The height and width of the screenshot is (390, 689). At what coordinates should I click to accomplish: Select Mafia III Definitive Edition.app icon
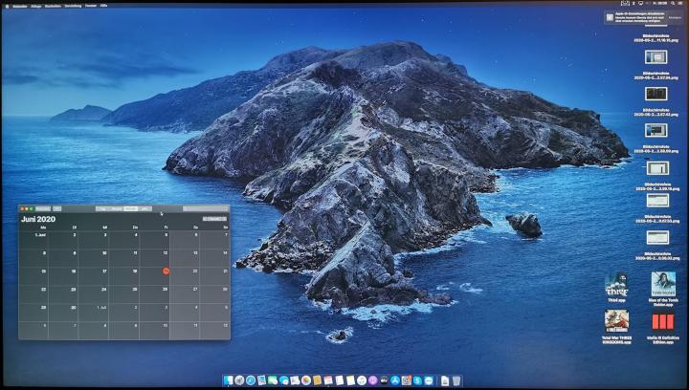coord(663,321)
